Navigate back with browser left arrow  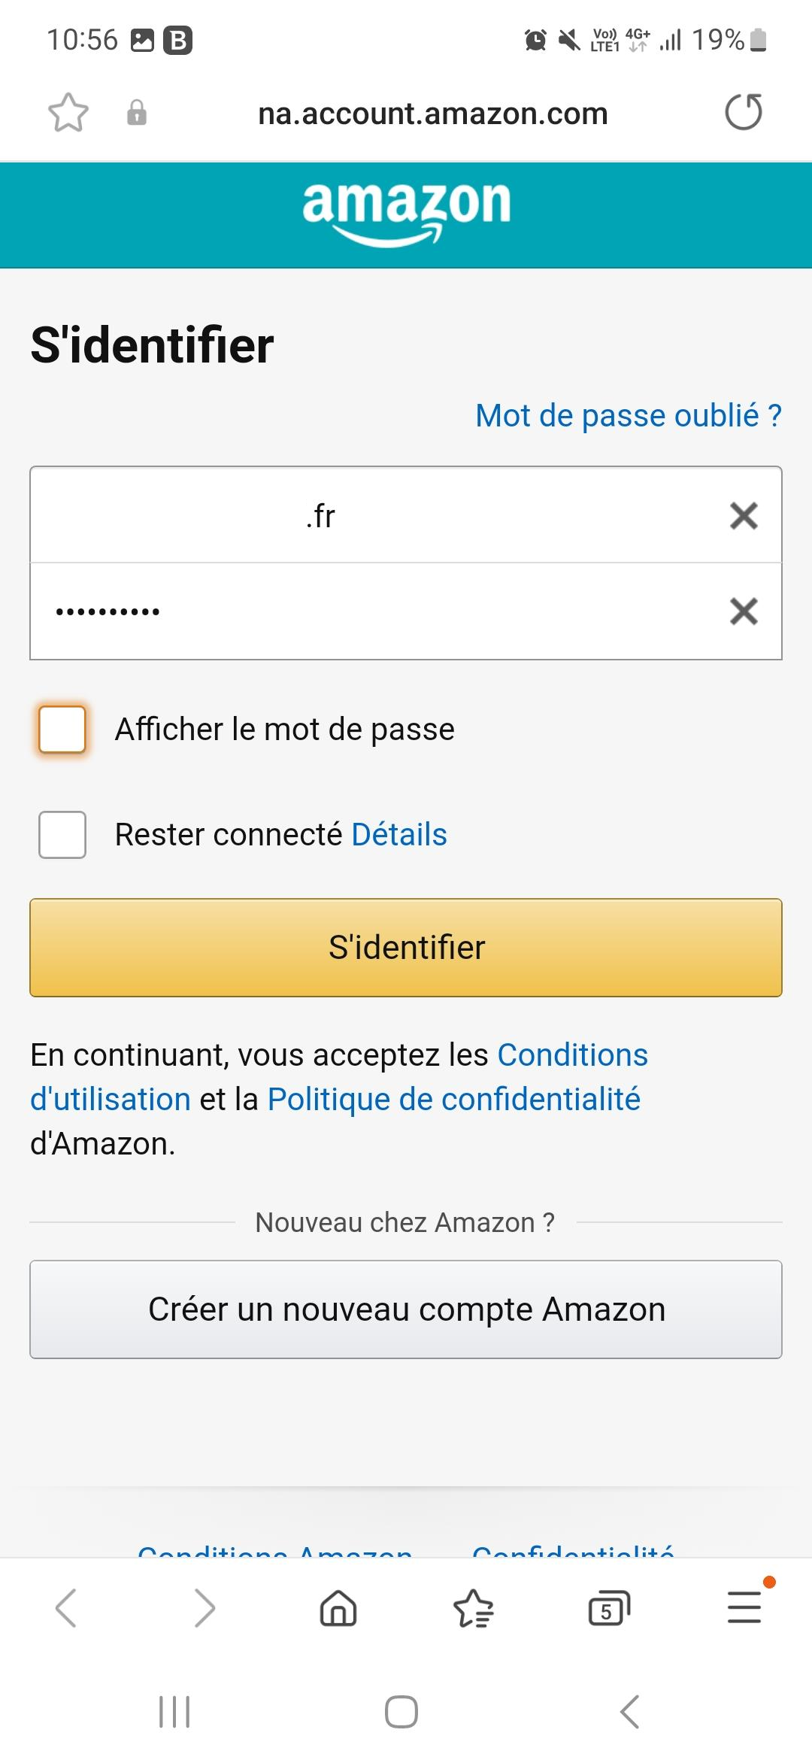66,1608
